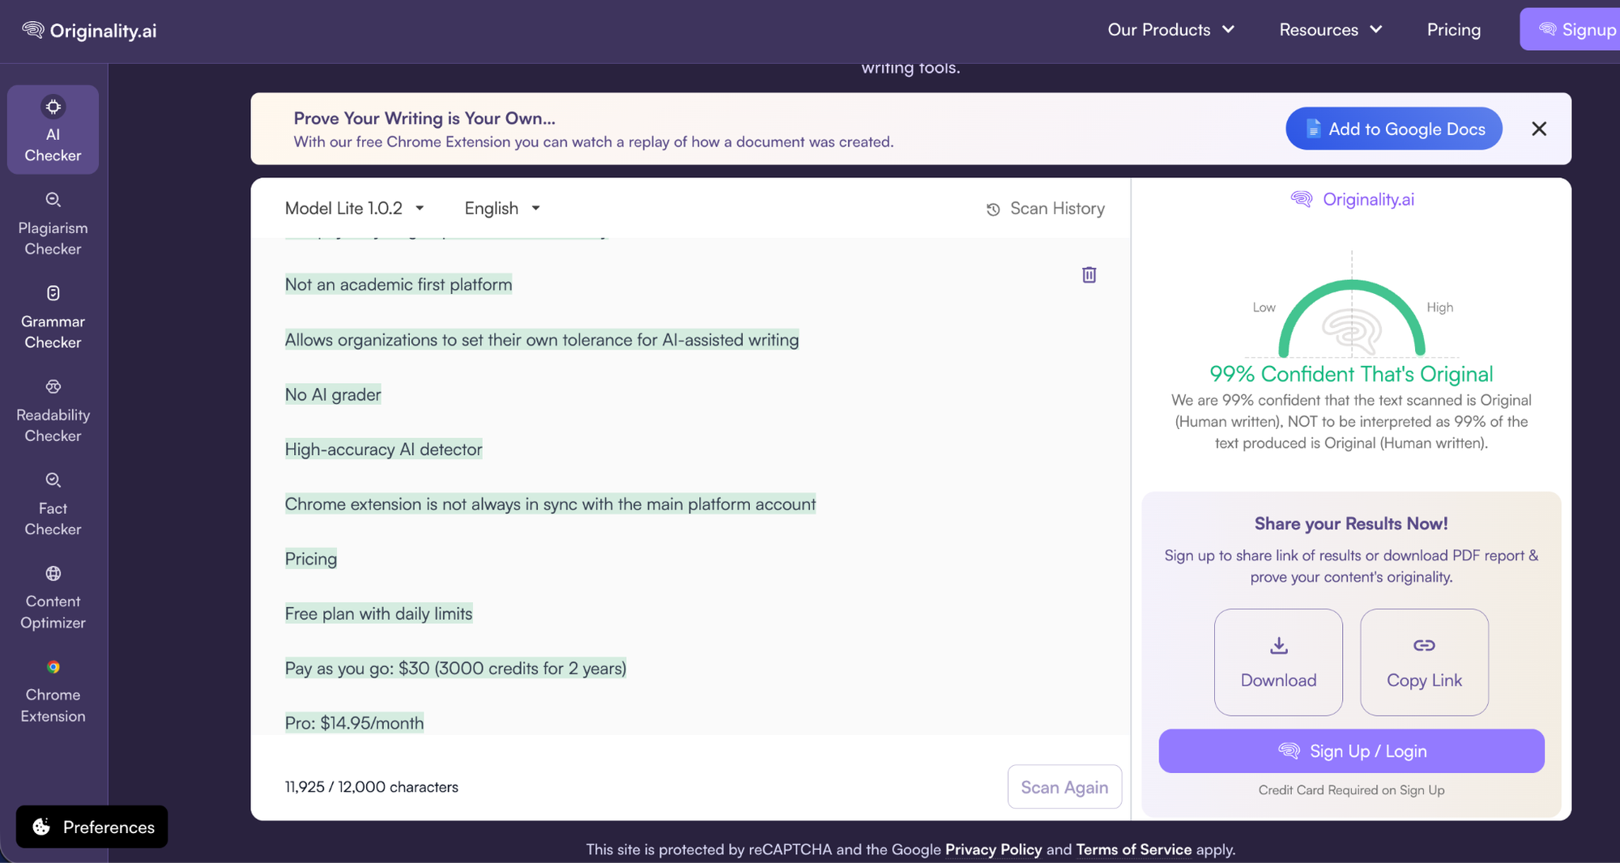Open the Plagiarism Checker tool

[53, 224]
